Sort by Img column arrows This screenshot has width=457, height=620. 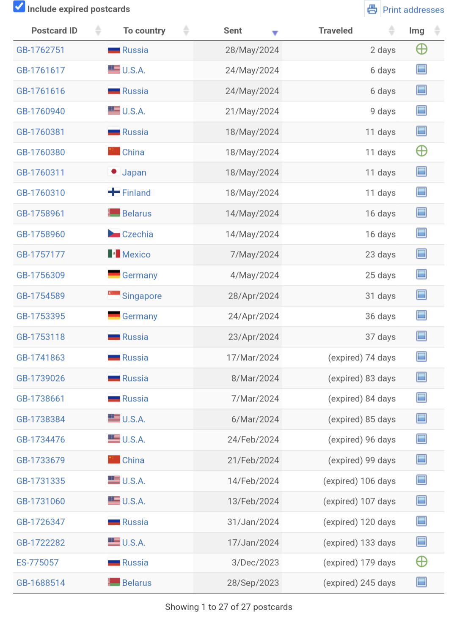coord(437,30)
